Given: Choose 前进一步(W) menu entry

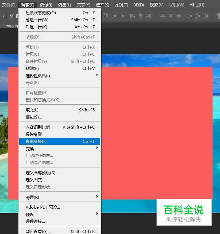Looking at the screenshot, I should tap(60, 20).
